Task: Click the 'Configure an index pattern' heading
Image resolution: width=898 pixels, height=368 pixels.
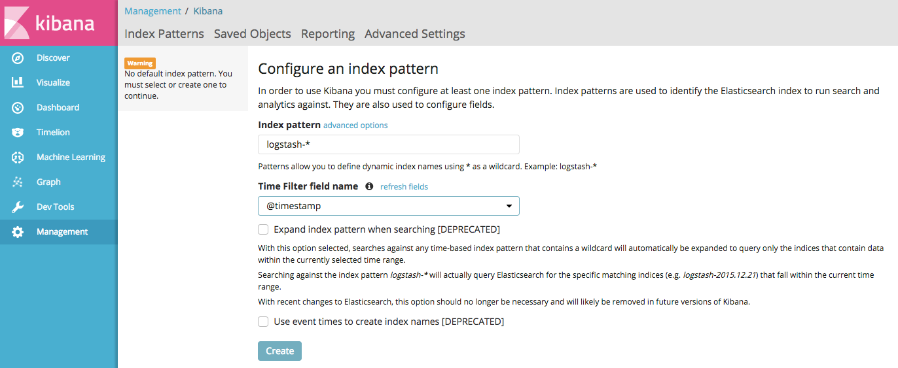Action: point(348,69)
